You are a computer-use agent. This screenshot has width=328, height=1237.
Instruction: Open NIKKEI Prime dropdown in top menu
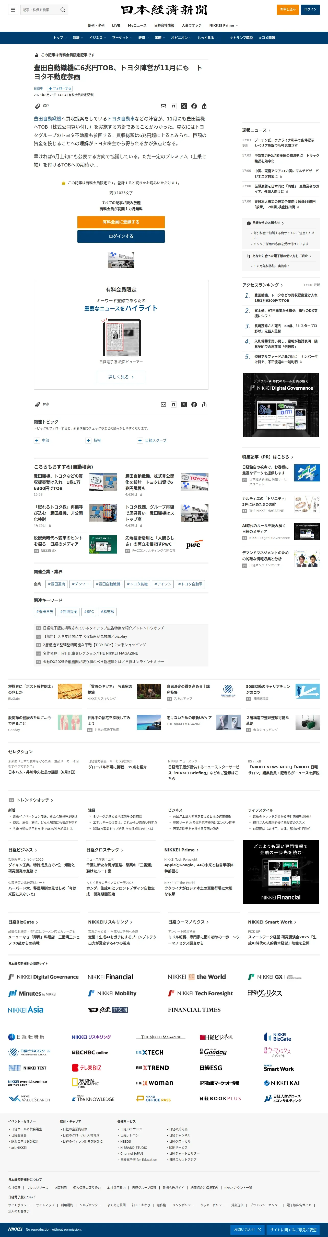click(x=224, y=26)
